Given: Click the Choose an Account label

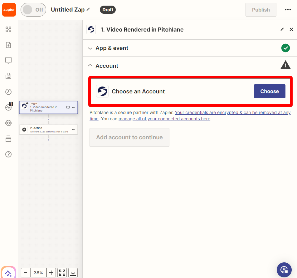Looking at the screenshot, I should [x=138, y=92].
